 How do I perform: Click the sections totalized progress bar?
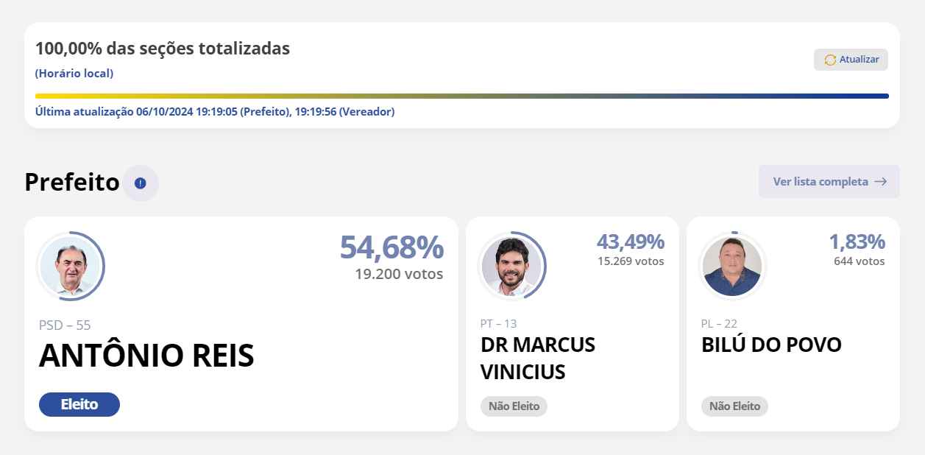pyautogui.click(x=462, y=96)
